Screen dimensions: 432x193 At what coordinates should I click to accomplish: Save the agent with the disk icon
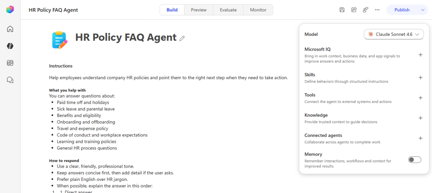pyautogui.click(x=342, y=10)
